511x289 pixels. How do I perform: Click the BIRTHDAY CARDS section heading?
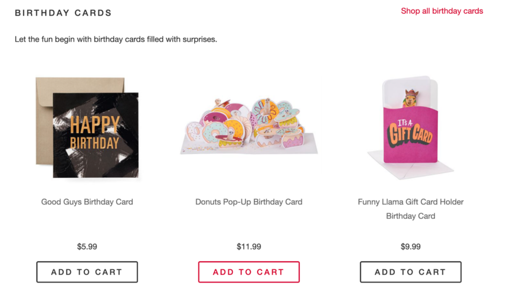63,13
